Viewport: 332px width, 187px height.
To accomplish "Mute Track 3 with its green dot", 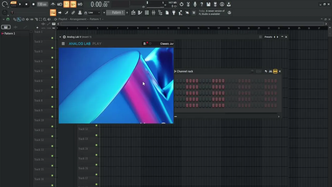I will [52, 58].
